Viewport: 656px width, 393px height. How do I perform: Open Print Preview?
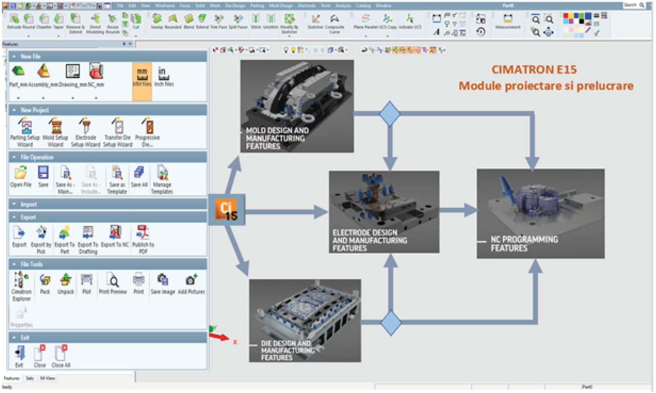pos(113,283)
